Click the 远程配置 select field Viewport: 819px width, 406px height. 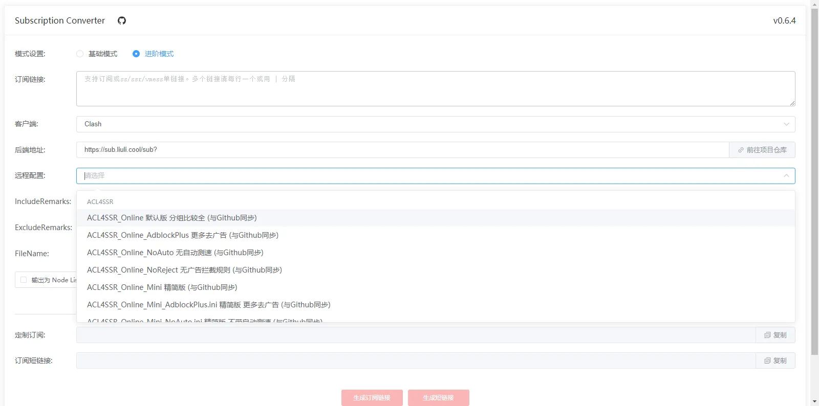click(x=436, y=176)
